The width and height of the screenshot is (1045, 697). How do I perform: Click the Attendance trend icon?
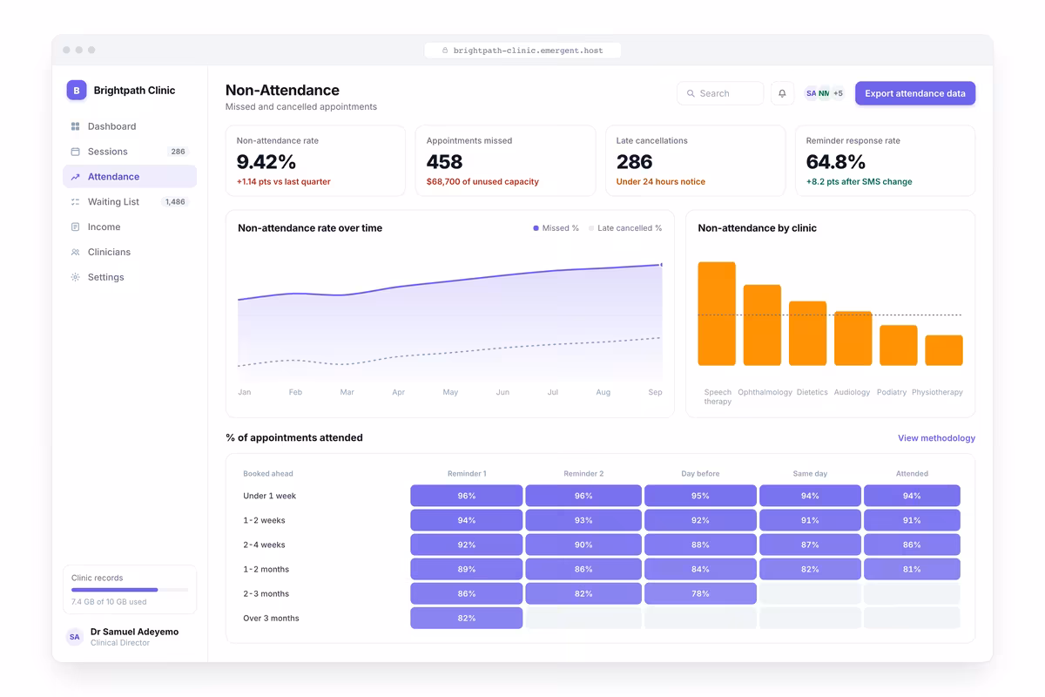tap(75, 177)
